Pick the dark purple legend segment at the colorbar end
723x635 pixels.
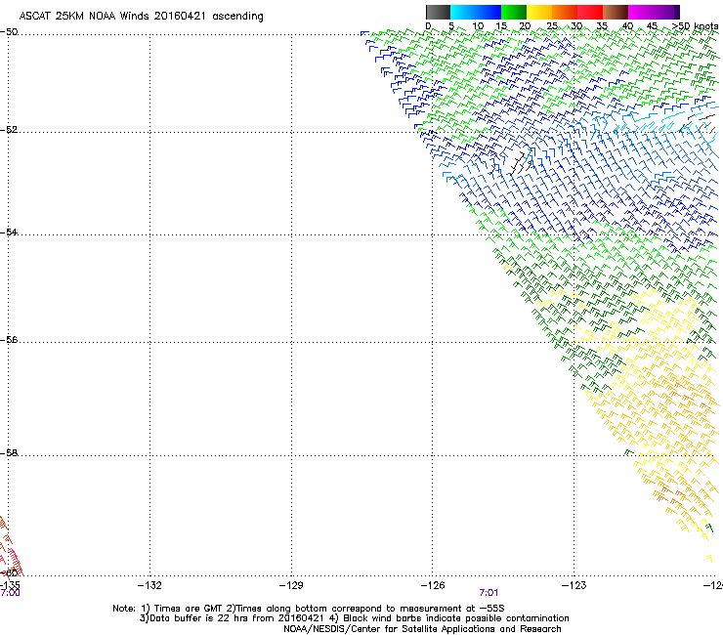click(x=677, y=12)
